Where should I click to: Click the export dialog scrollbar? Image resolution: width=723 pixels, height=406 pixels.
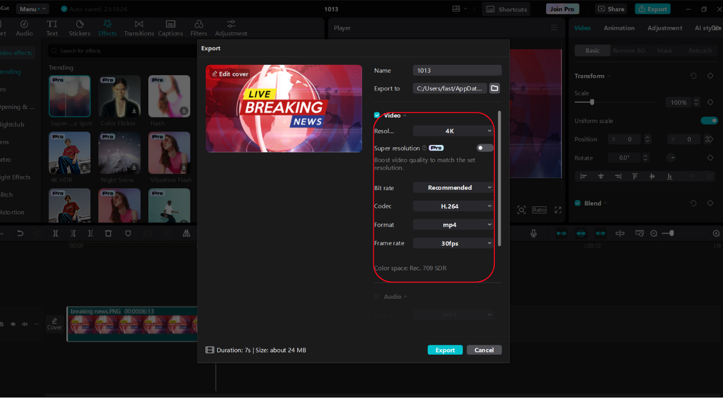point(499,178)
